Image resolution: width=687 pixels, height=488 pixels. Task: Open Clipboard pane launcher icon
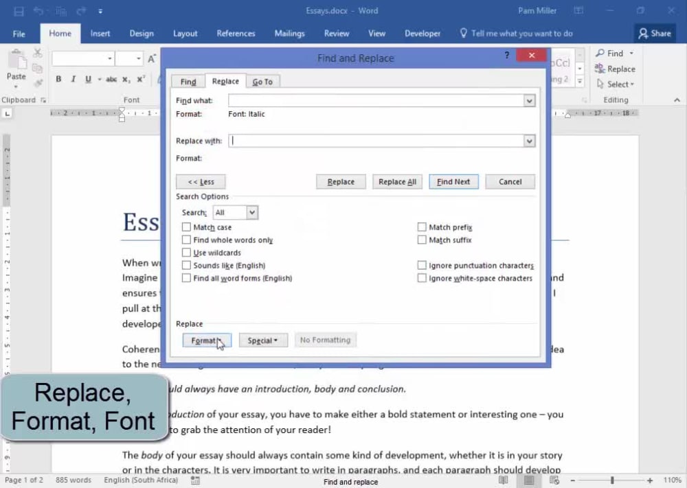tap(43, 100)
